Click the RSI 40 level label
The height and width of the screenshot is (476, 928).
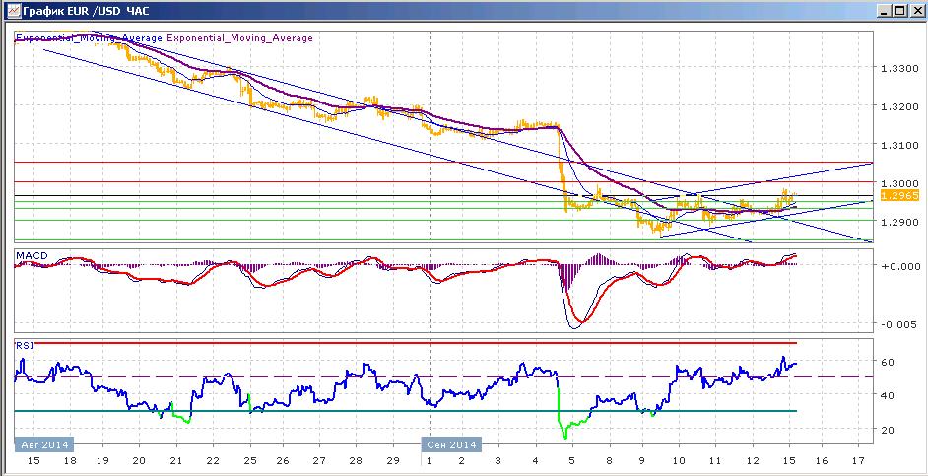tap(888, 395)
